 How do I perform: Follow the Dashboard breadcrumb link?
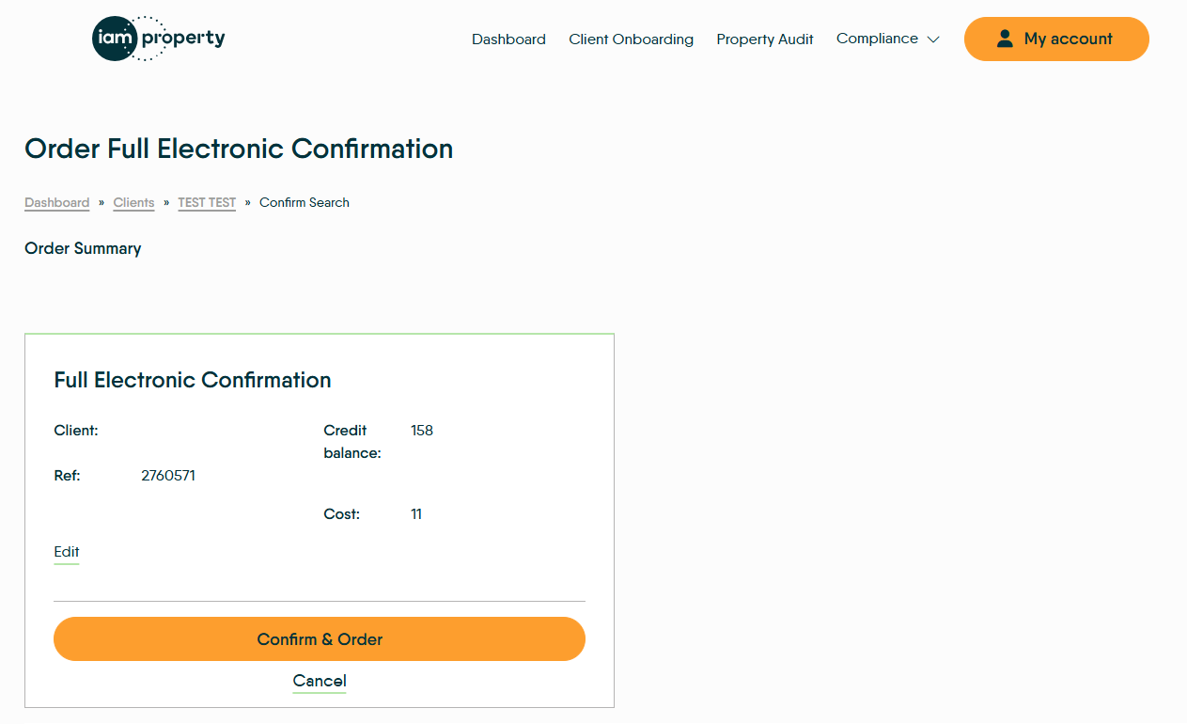click(x=56, y=202)
